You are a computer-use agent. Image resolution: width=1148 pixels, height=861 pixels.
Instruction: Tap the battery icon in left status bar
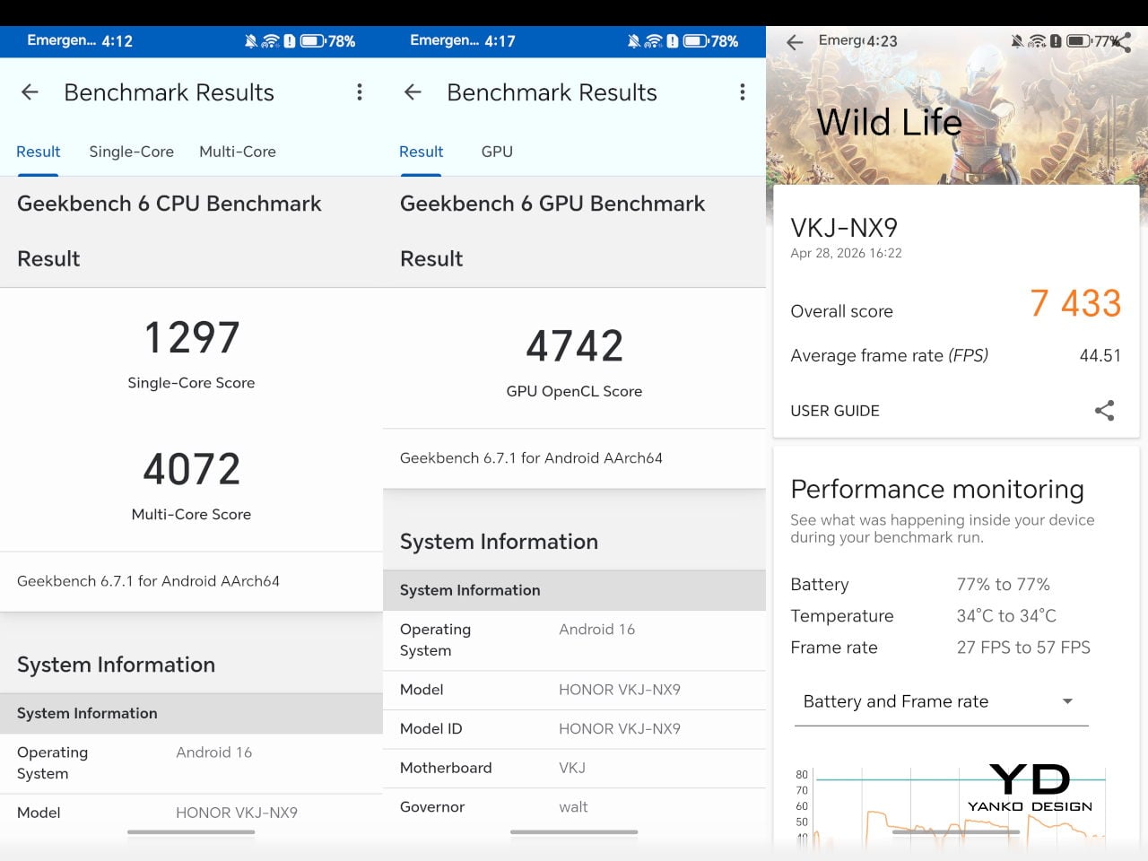(312, 41)
